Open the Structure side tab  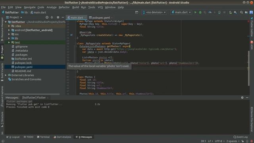[2, 119]
